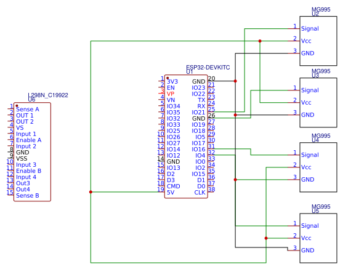The image size is (343, 269).
Task: Click the U6 reference designator
Action: pos(31,100)
